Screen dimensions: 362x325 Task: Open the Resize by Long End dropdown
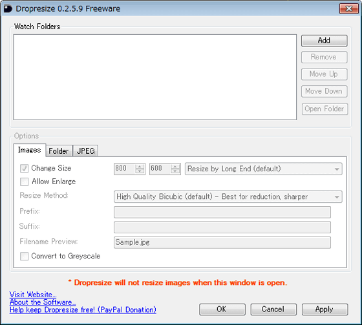[x=264, y=169]
